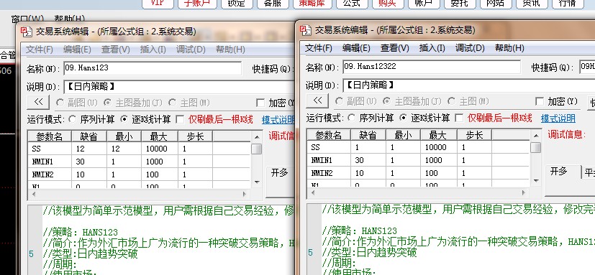
Task: Click 缺省 column header in Hans12322 window
Action: (x=368, y=135)
